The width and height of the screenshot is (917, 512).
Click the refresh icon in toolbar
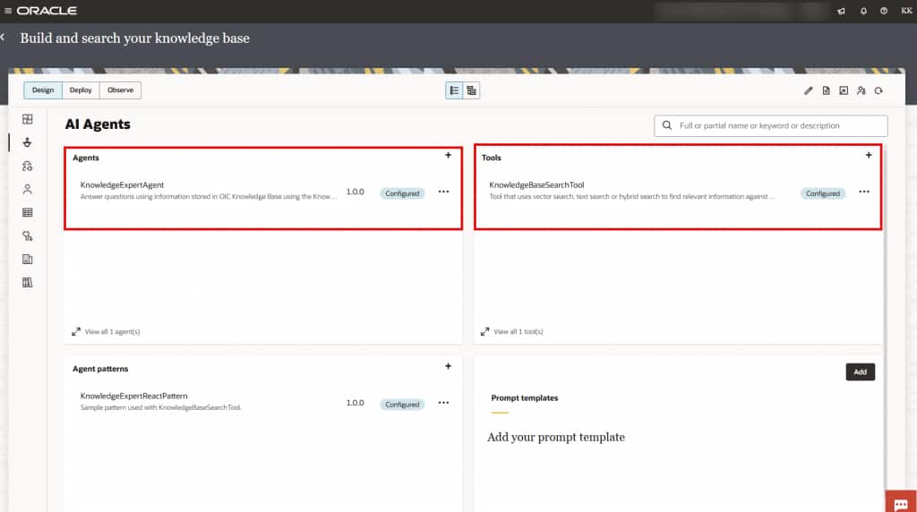pyautogui.click(x=878, y=90)
